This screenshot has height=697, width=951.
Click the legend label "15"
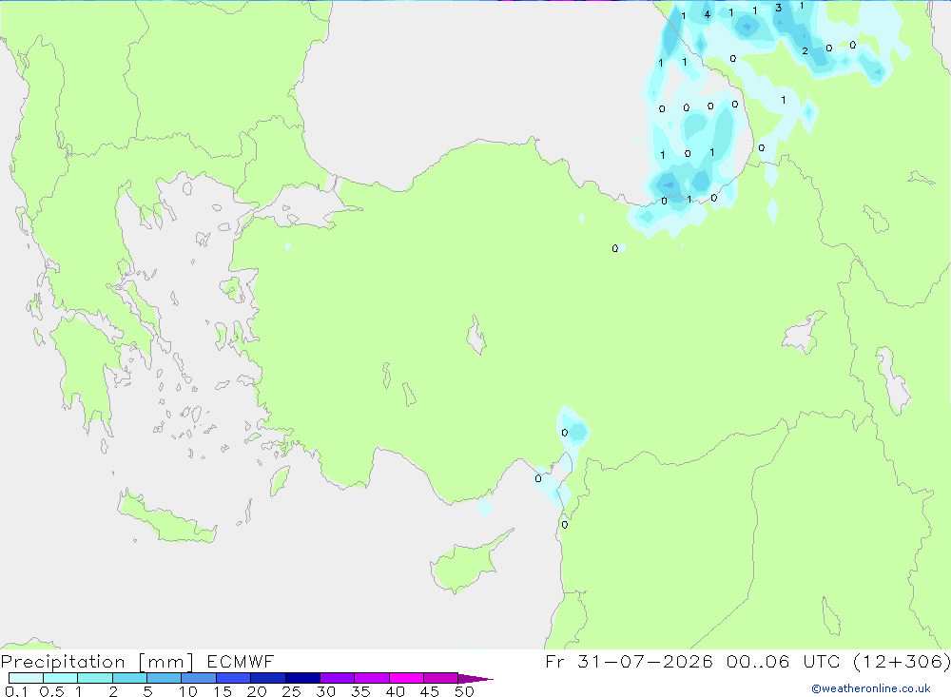pyautogui.click(x=222, y=691)
